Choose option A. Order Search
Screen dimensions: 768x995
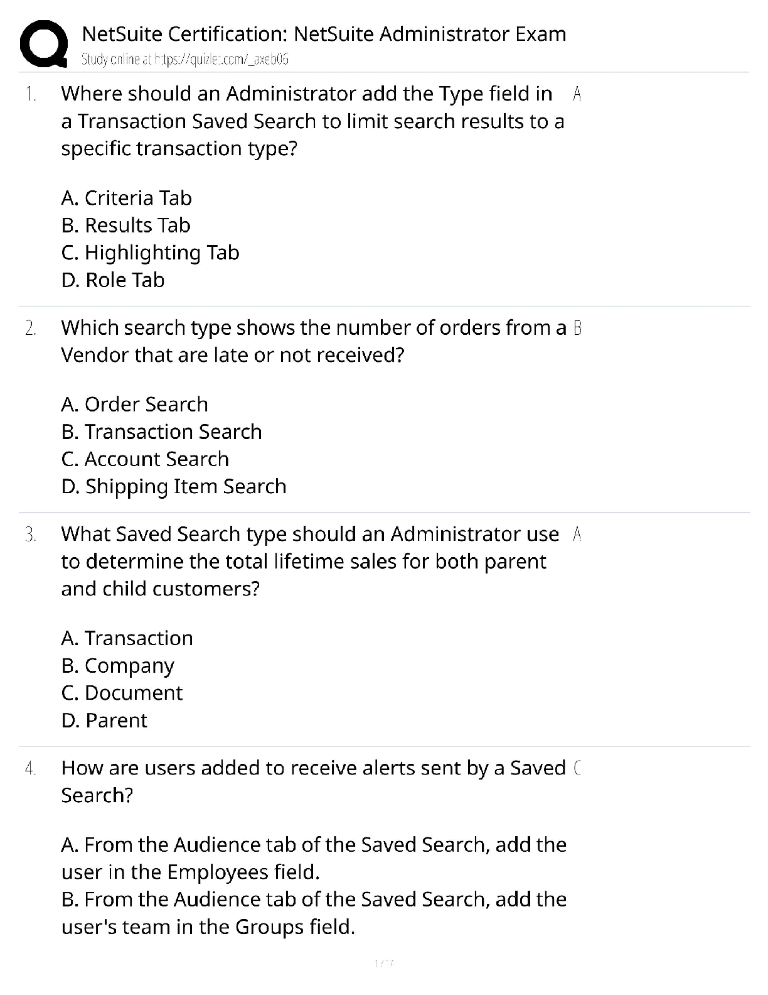click(x=135, y=404)
